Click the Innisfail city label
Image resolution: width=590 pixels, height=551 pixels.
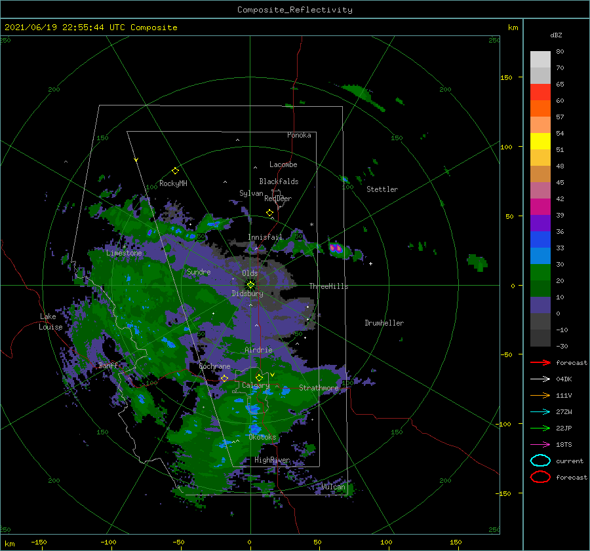pyautogui.click(x=265, y=237)
